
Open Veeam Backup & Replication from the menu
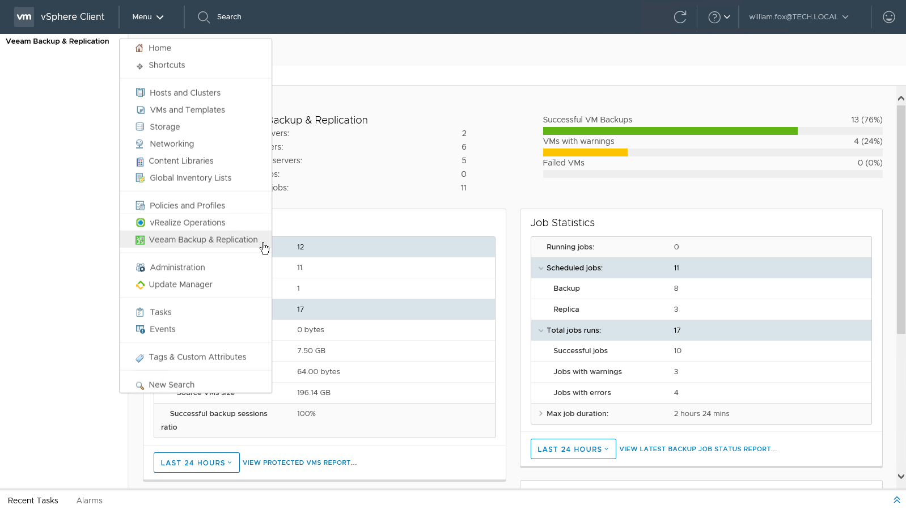pos(202,240)
